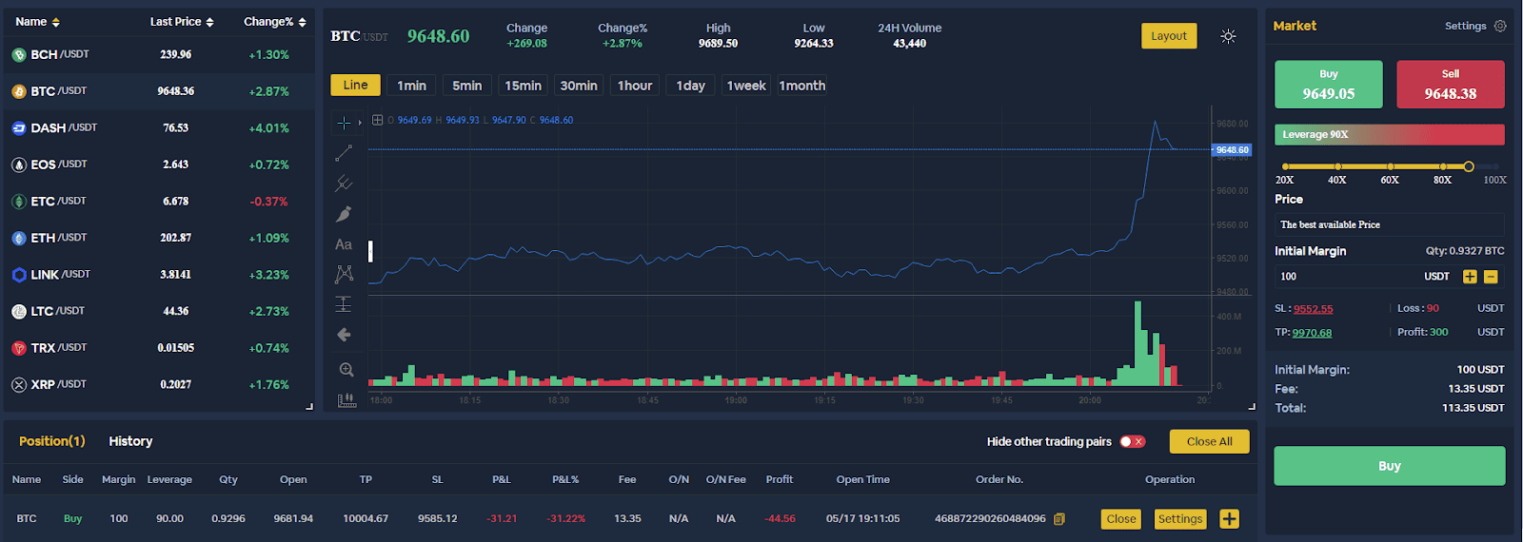Select the Aa text annotation tool
1523x542 pixels.
pos(344,244)
